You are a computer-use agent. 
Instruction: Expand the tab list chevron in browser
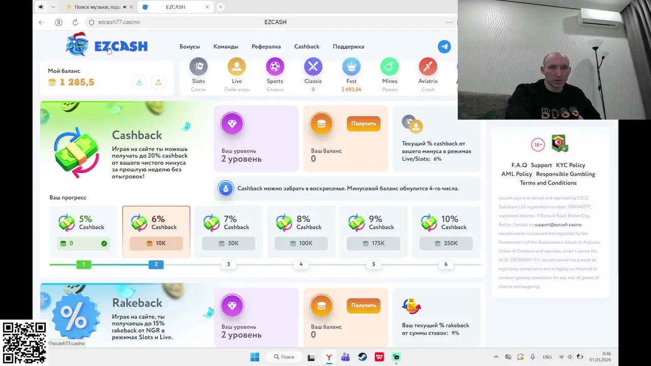[x=53, y=7]
